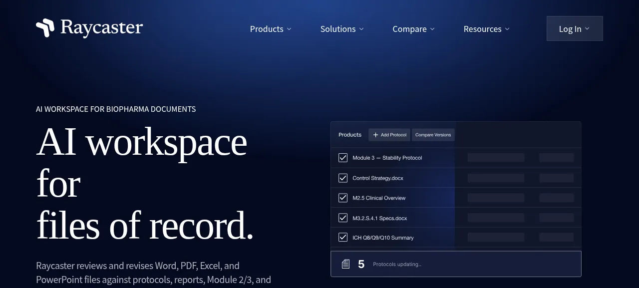Expand the Compare dropdown menu
This screenshot has width=639, height=288.
tap(413, 29)
